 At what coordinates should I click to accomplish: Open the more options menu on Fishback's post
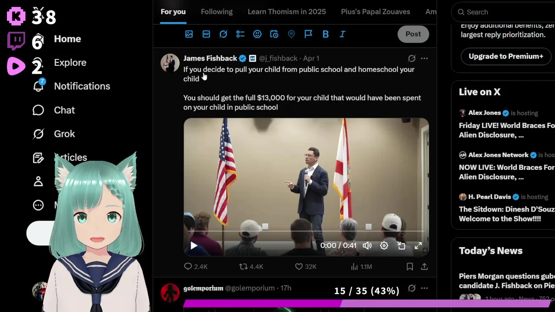[x=424, y=58]
